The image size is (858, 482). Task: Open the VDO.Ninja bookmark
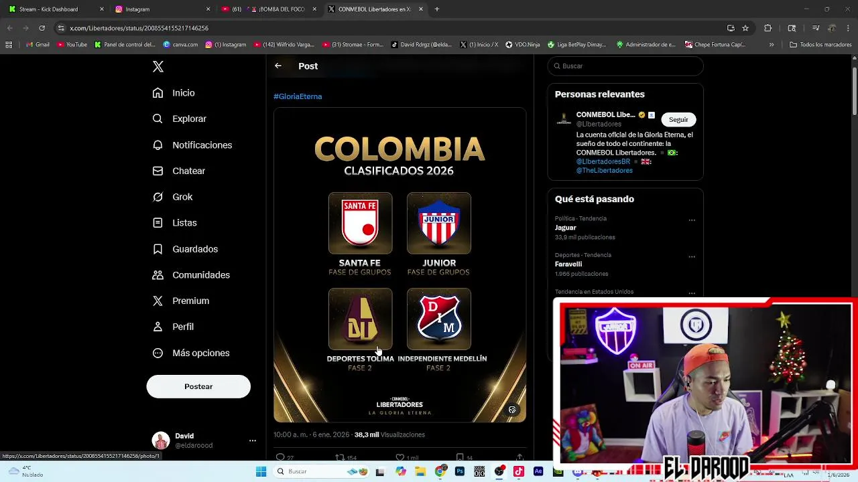coord(523,45)
